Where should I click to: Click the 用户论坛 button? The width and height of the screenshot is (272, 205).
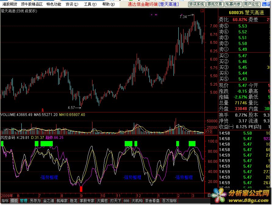[251, 4]
